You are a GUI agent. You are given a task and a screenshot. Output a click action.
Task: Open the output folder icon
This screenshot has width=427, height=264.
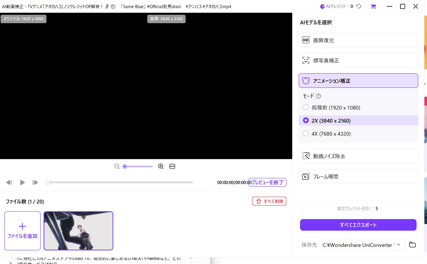412,245
